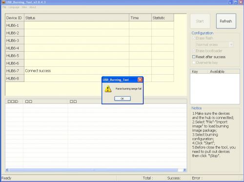The width and height of the screenshot is (244, 182).
Task: Click the disabled Start button
Action: [x=200, y=21]
